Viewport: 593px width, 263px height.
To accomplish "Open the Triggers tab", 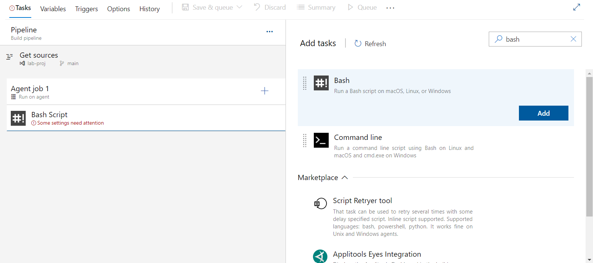I will click(x=86, y=9).
